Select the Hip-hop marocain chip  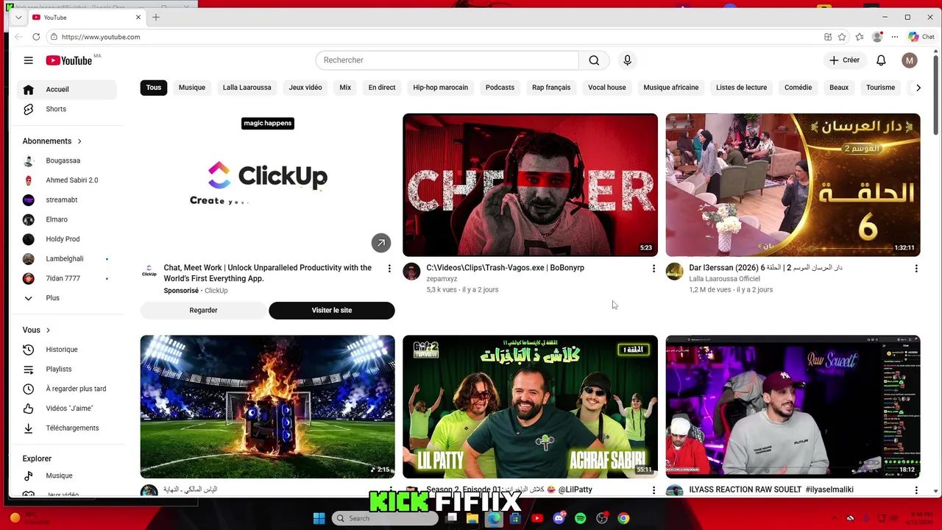coord(441,88)
